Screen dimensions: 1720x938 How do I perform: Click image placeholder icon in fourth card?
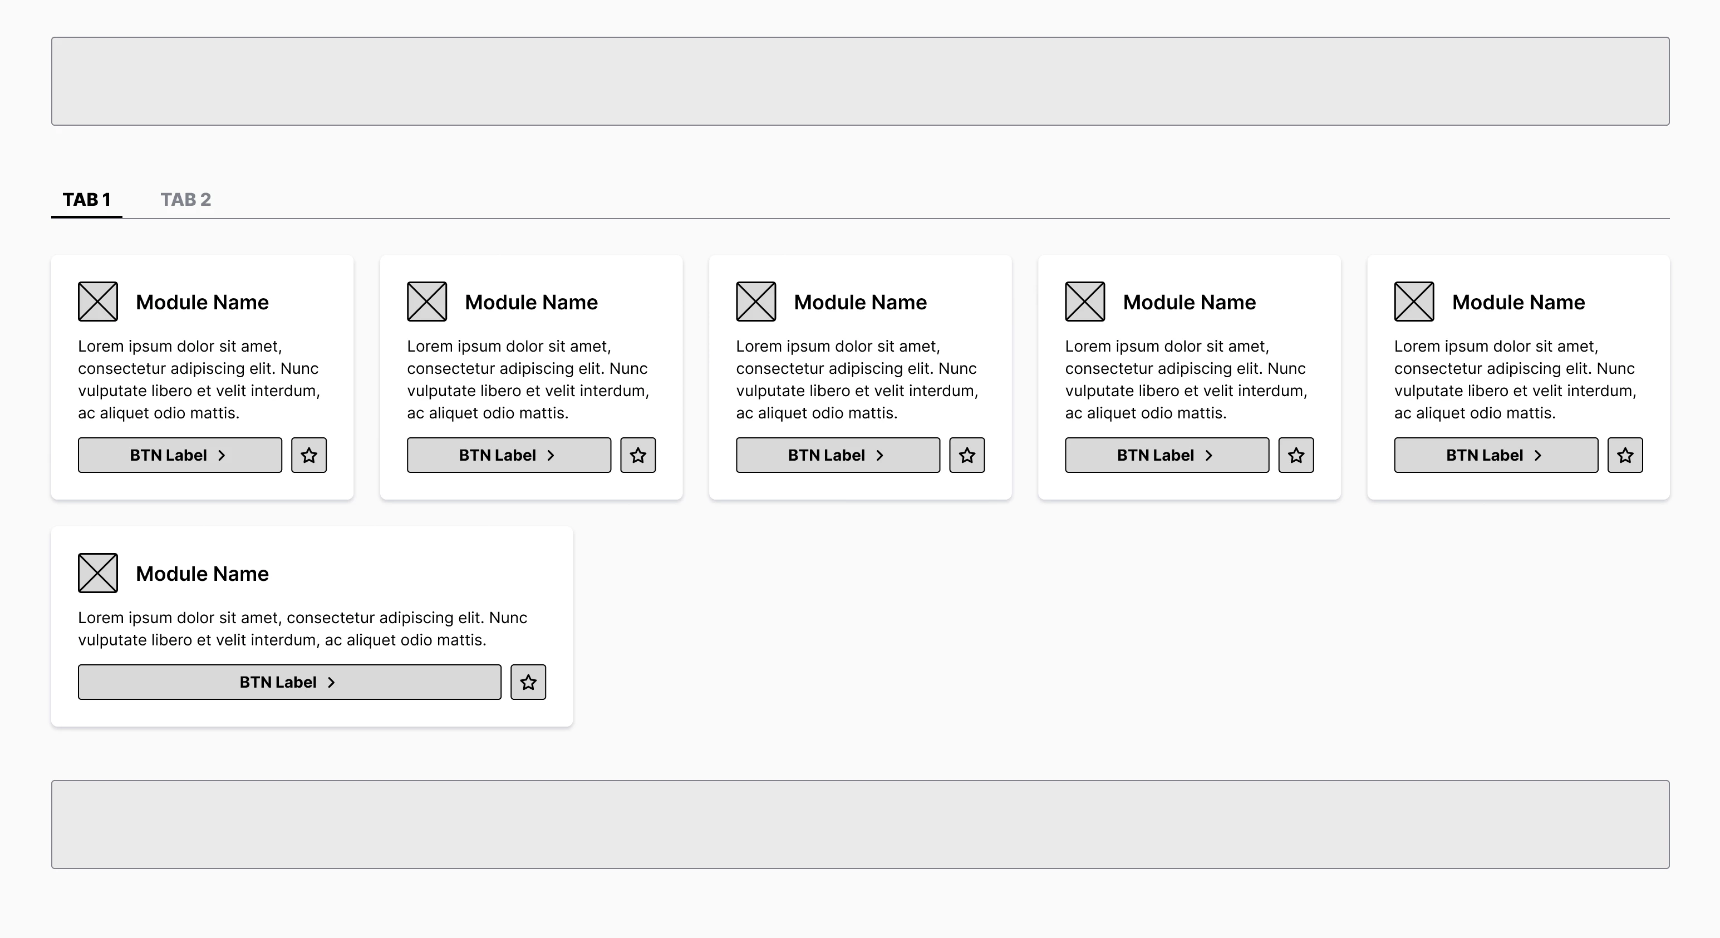[1085, 302]
